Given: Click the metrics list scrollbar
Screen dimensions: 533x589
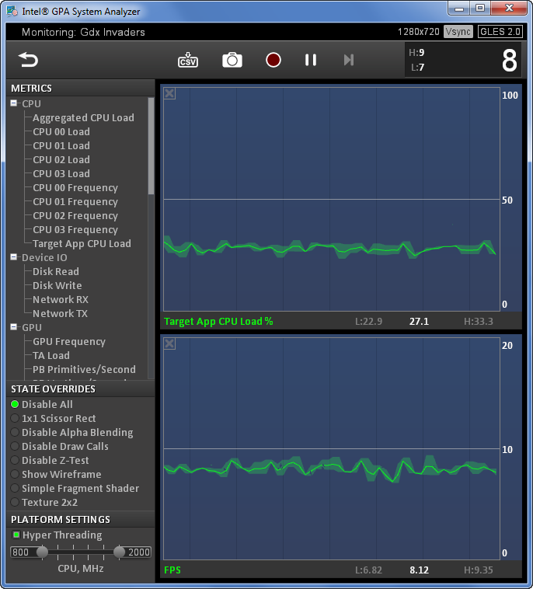Looking at the screenshot, I should [151, 147].
